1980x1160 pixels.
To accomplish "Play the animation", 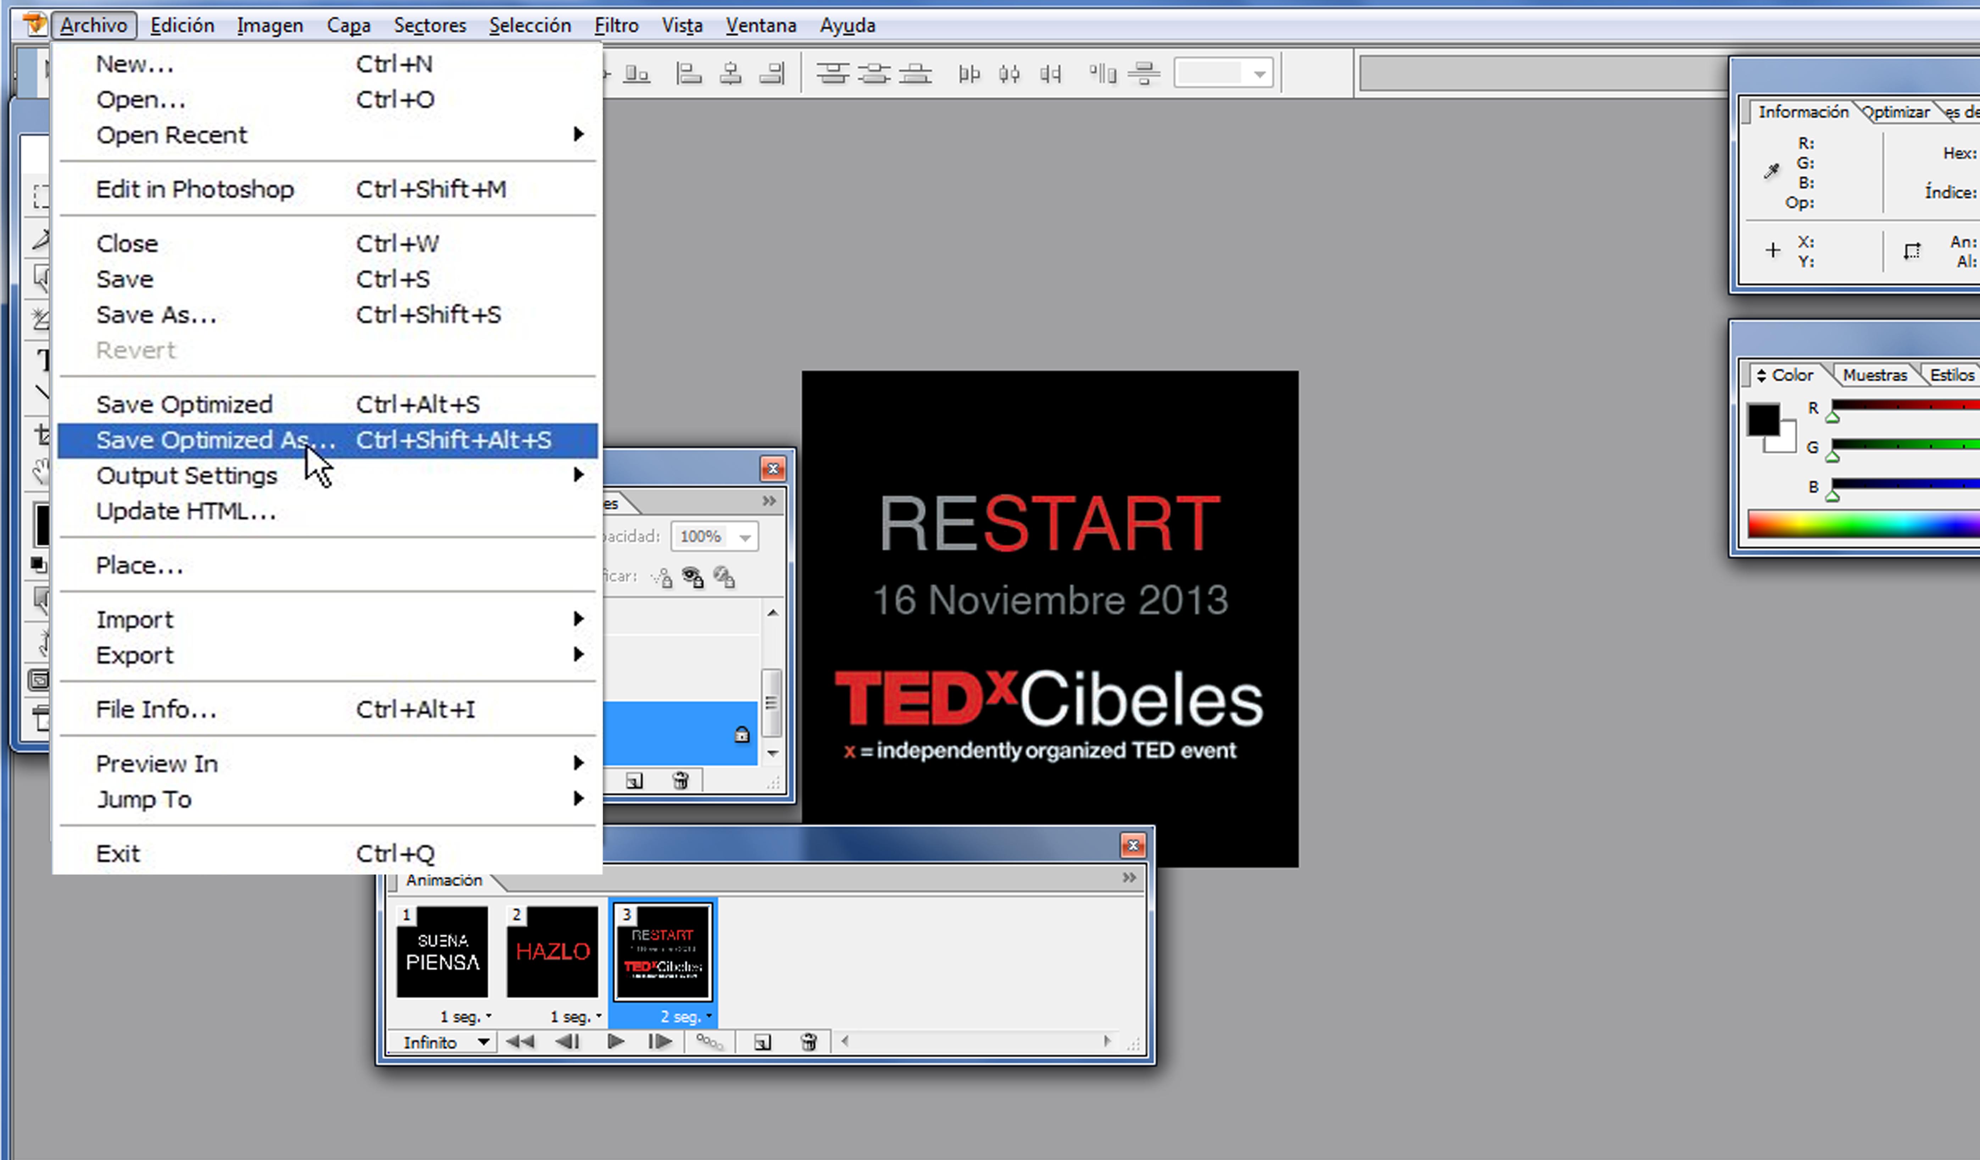I will 616,1042.
